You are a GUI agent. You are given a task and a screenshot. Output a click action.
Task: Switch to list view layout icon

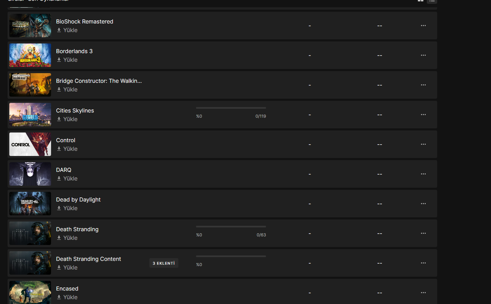point(432,1)
